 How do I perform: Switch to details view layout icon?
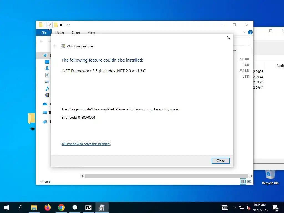tap(243, 181)
